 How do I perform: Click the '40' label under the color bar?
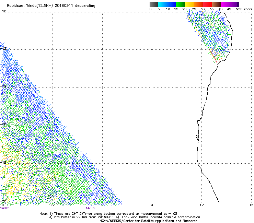220,9
